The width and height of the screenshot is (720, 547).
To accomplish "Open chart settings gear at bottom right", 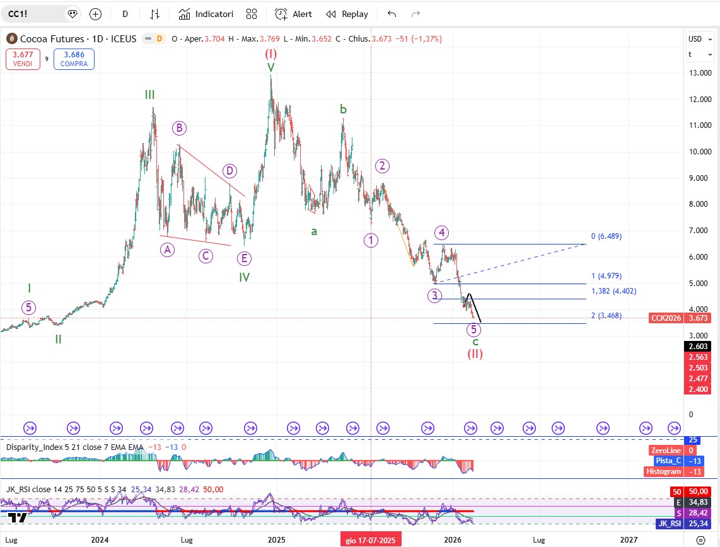I will [700, 540].
